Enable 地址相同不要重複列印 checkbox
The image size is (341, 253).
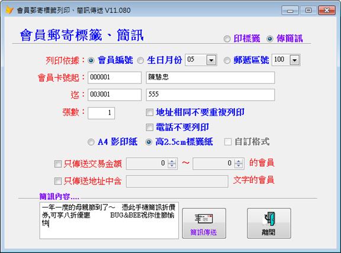coord(149,112)
